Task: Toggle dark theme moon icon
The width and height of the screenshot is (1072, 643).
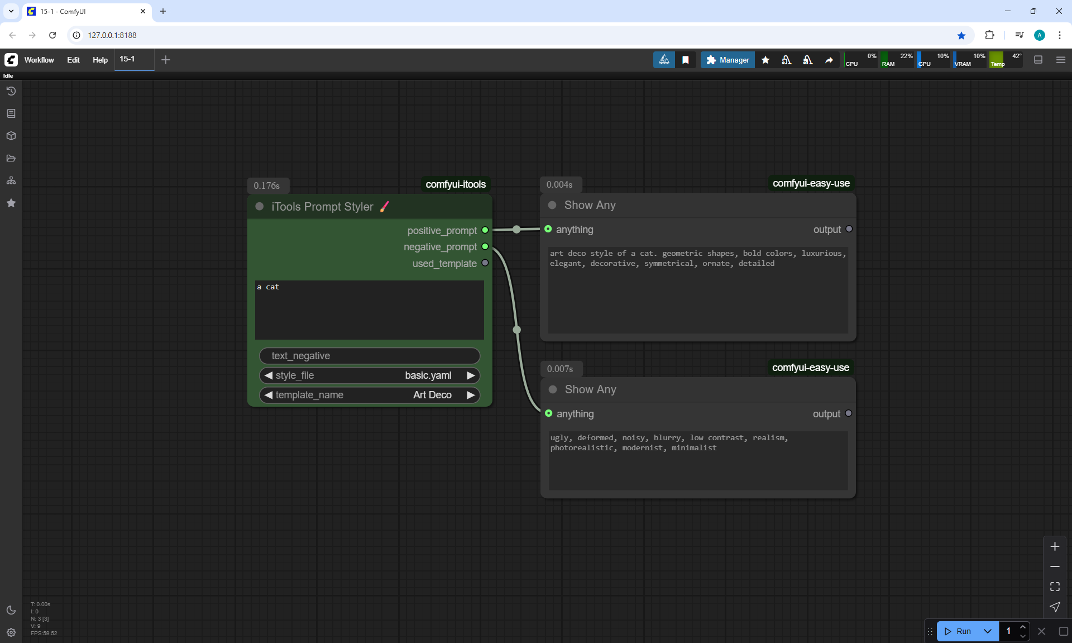Action: coord(11,610)
